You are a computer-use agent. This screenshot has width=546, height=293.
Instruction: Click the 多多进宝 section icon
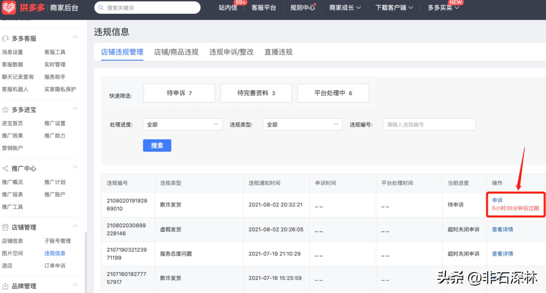pyautogui.click(x=5, y=110)
